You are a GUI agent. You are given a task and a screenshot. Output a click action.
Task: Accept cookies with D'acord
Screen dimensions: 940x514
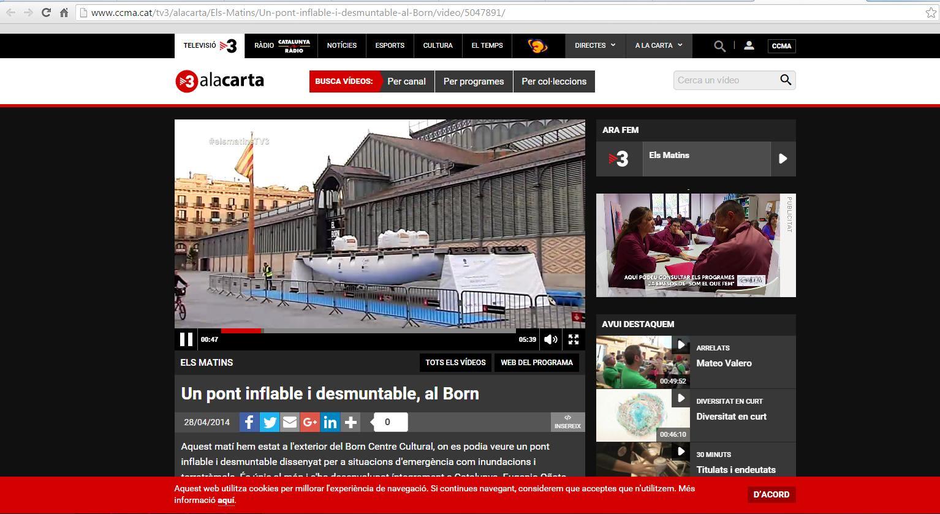[771, 494]
